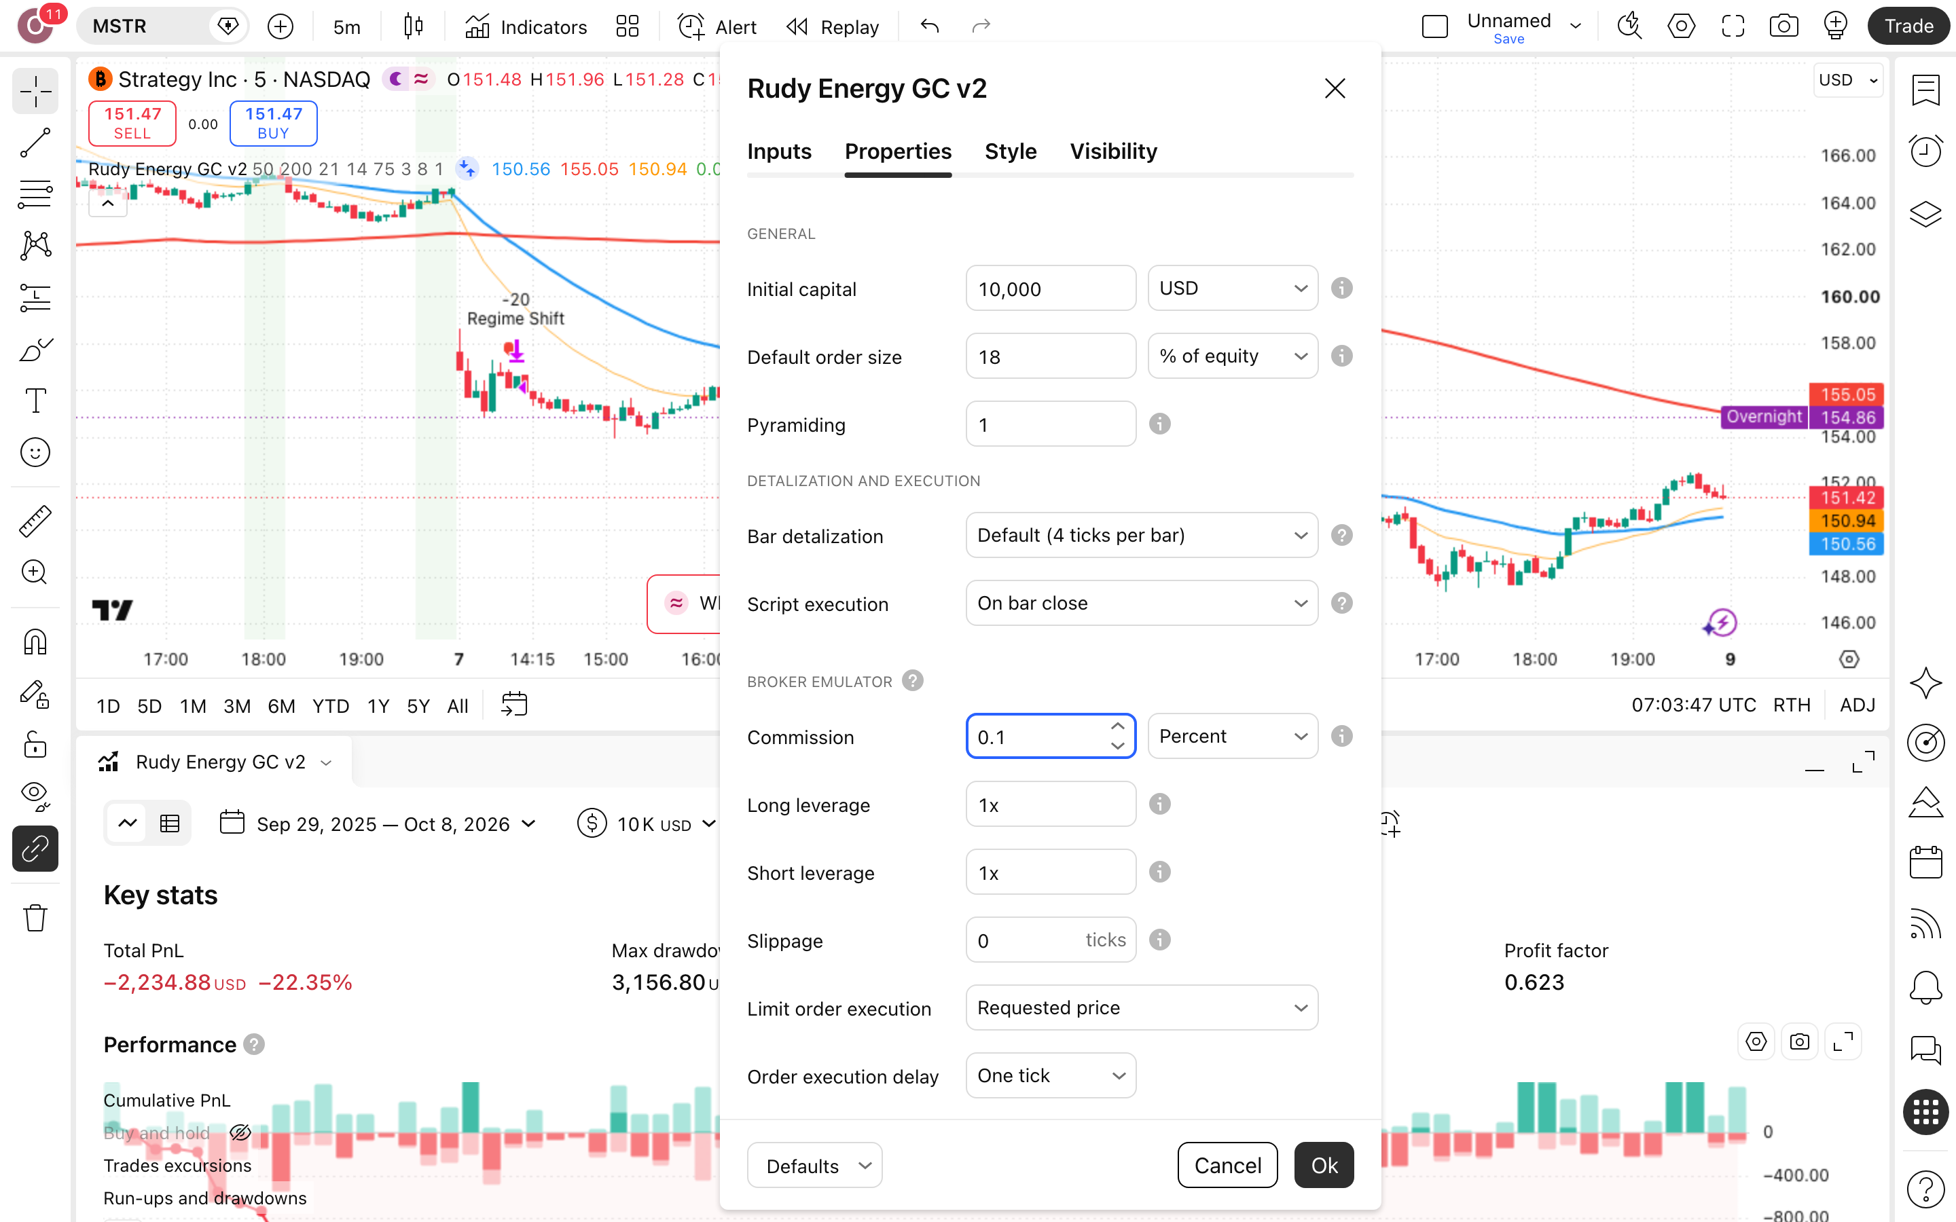Take a chart snapshot with camera icon
This screenshot has width=1956, height=1222.
[1783, 26]
